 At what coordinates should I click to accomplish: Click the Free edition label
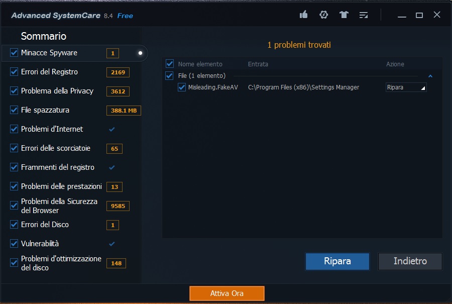125,16
